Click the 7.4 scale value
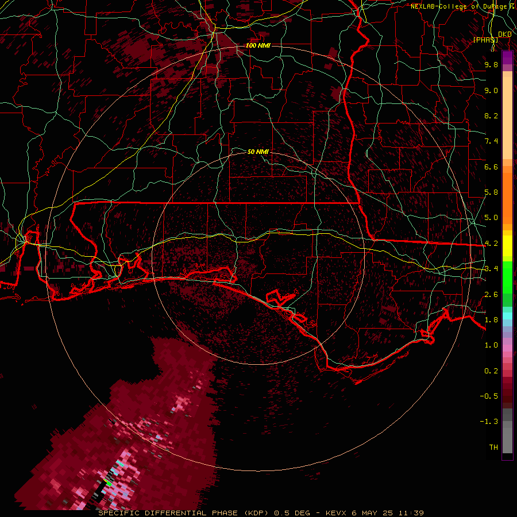The width and height of the screenshot is (517, 517). [x=491, y=141]
